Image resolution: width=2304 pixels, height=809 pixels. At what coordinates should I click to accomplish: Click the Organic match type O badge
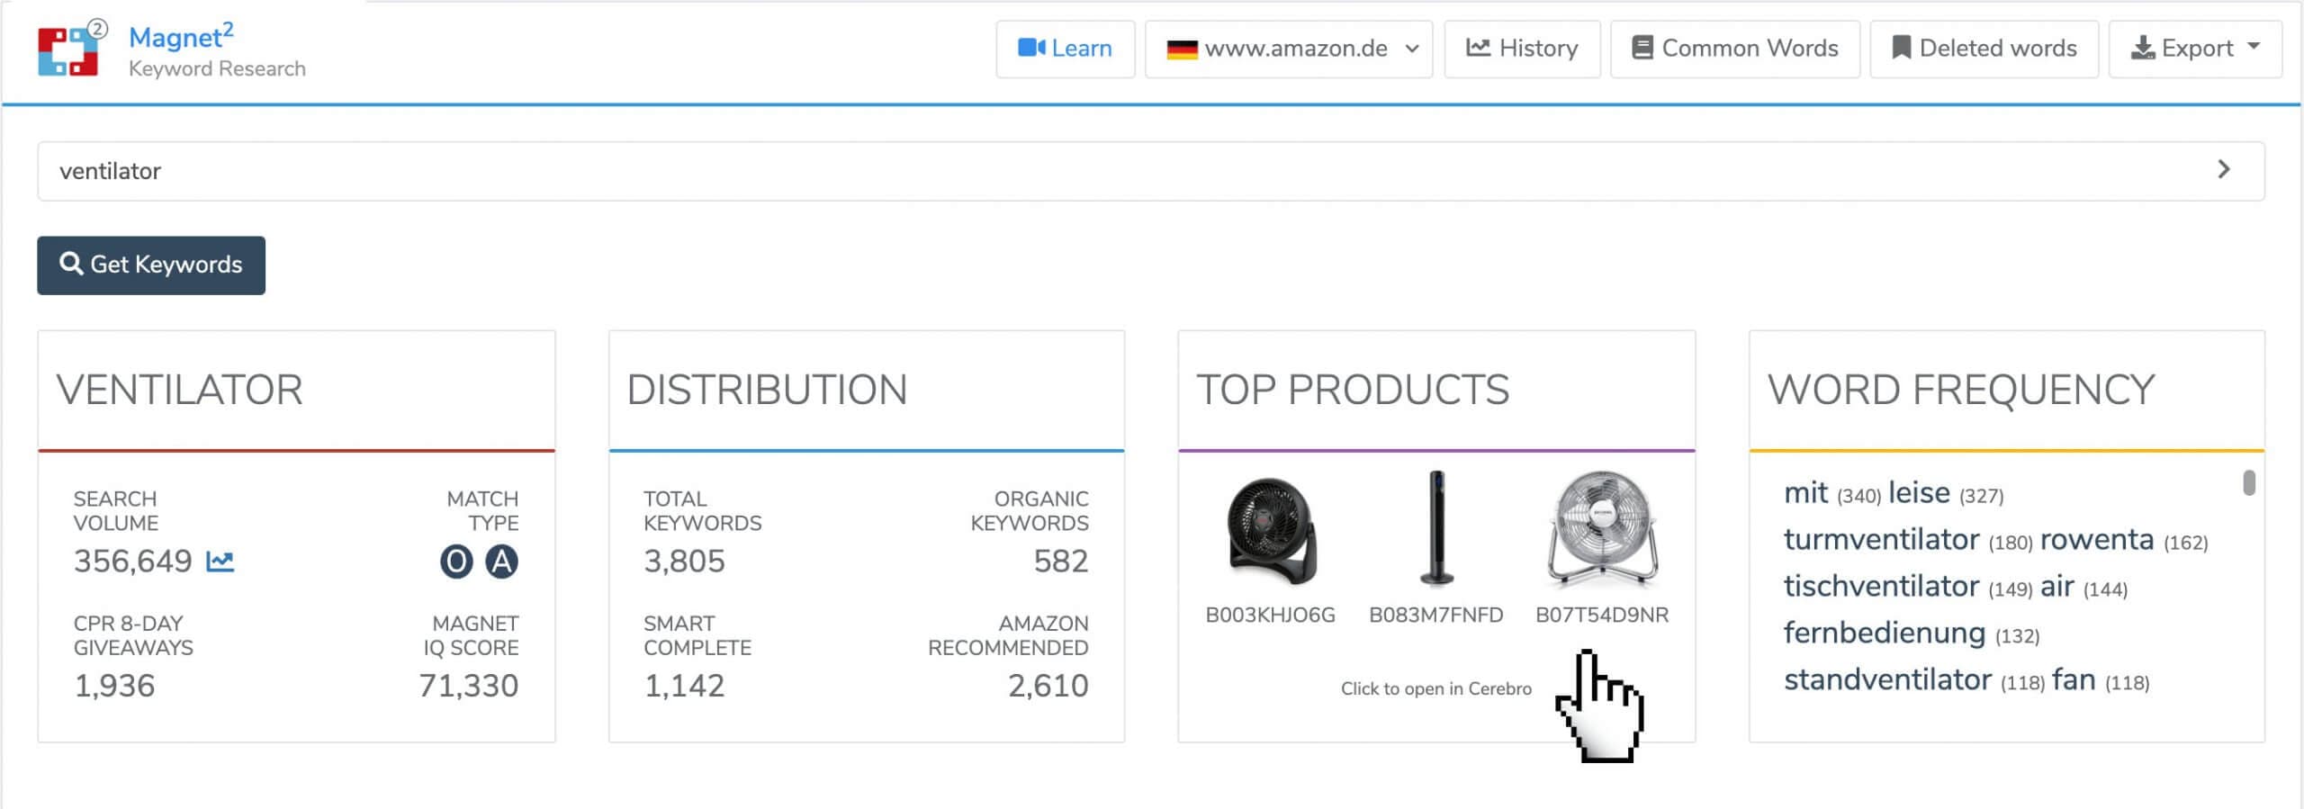(456, 562)
